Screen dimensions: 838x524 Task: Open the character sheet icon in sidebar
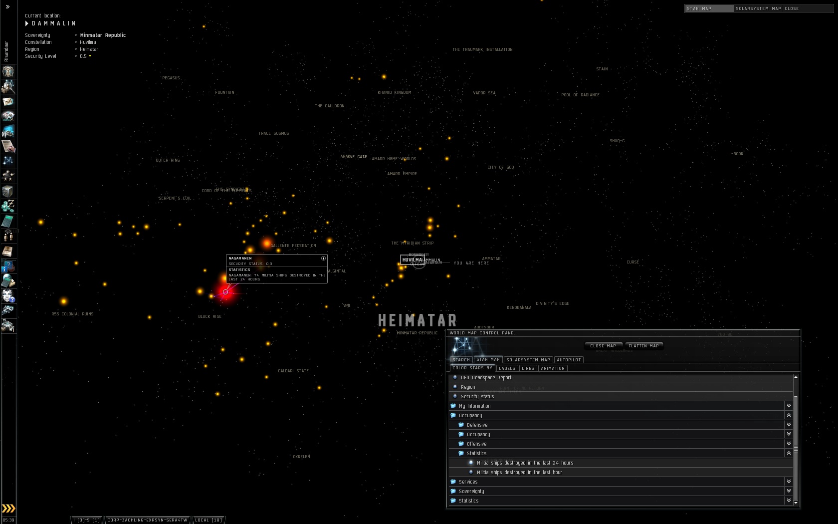(8, 71)
